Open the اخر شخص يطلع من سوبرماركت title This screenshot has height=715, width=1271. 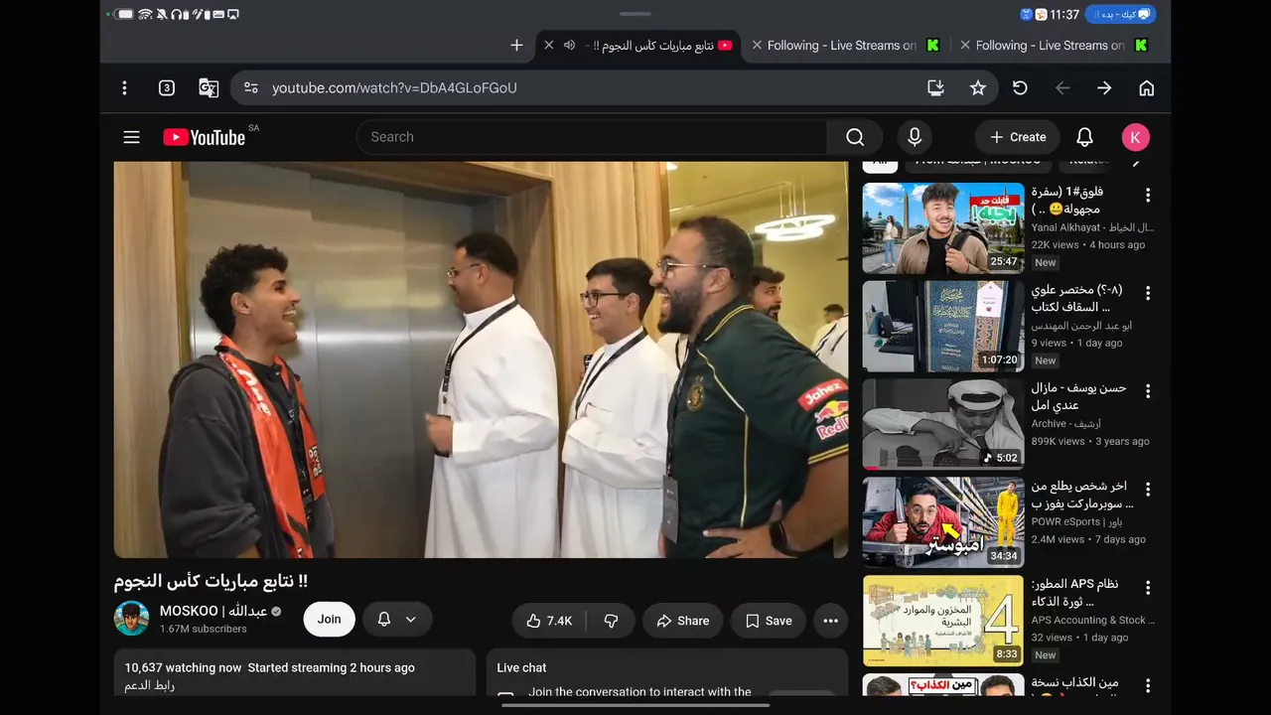tap(1081, 495)
